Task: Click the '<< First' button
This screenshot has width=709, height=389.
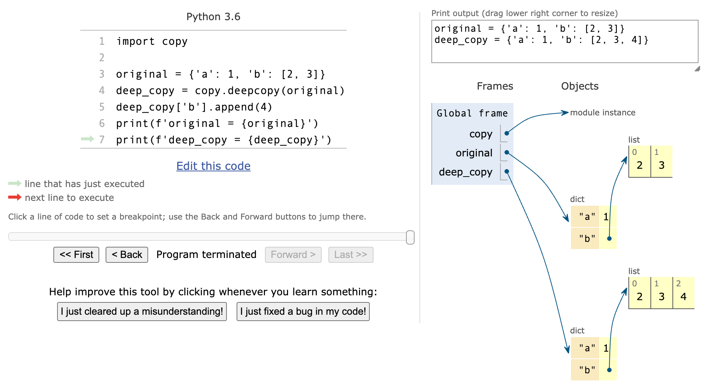Action: coord(76,255)
